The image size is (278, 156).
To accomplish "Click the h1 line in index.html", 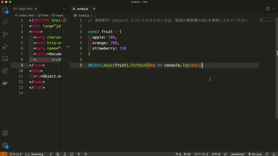I will tap(47, 76).
